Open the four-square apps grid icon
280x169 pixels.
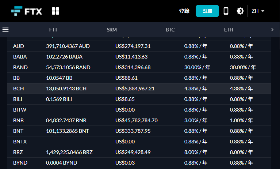click(55, 11)
